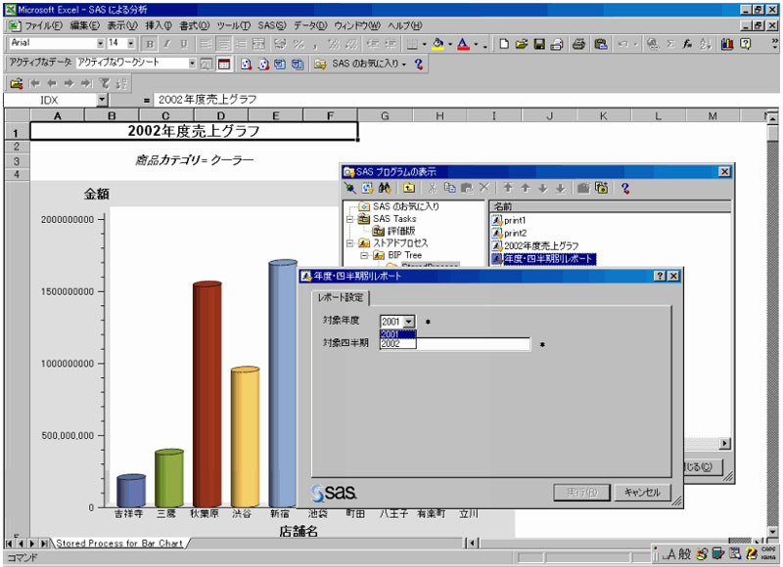Toggle right alignment in the formatting toolbar

pyautogui.click(x=241, y=44)
